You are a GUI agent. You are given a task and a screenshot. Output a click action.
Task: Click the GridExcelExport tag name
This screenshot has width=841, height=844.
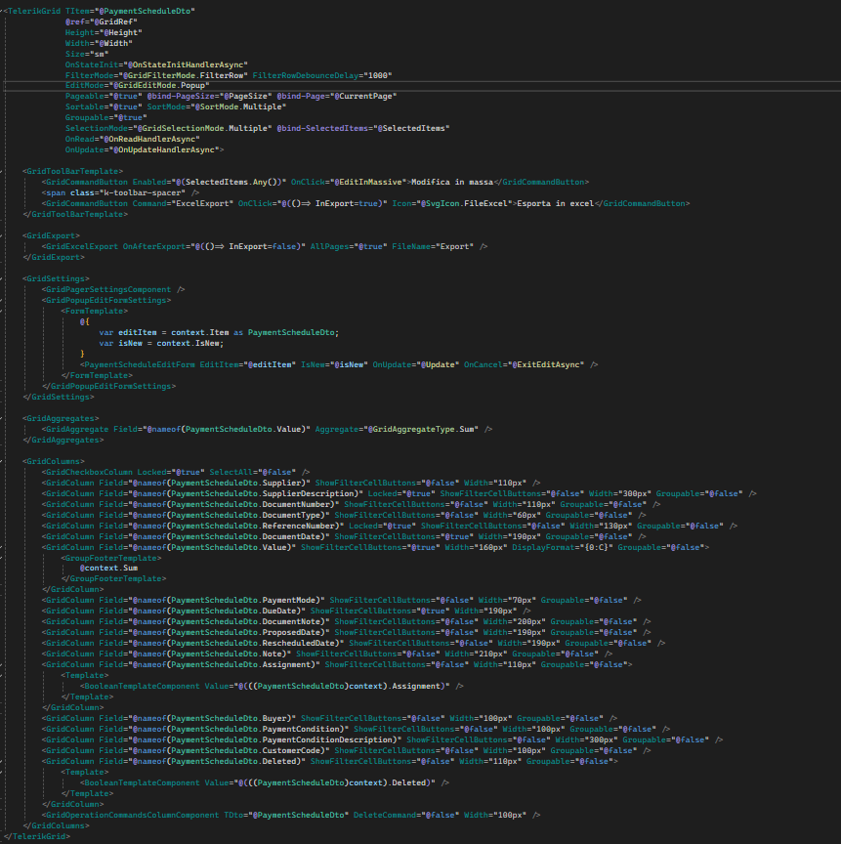pyautogui.click(x=78, y=246)
